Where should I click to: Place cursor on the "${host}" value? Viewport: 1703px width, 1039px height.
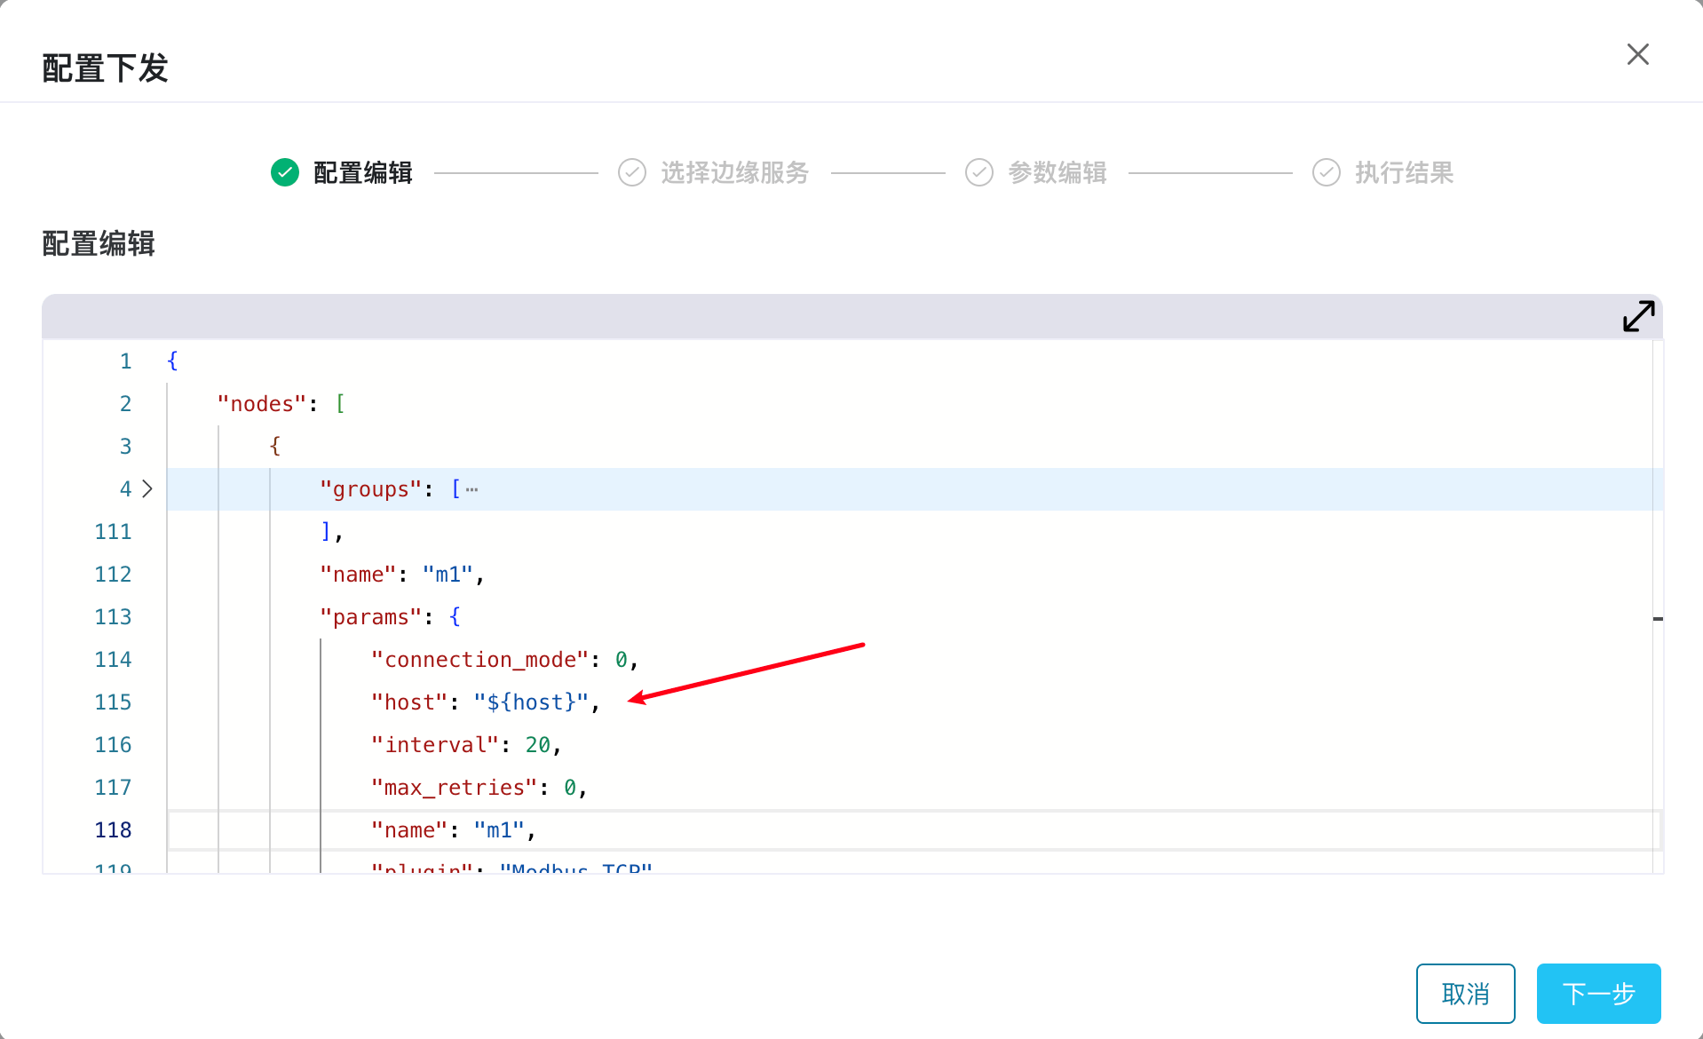tap(531, 702)
